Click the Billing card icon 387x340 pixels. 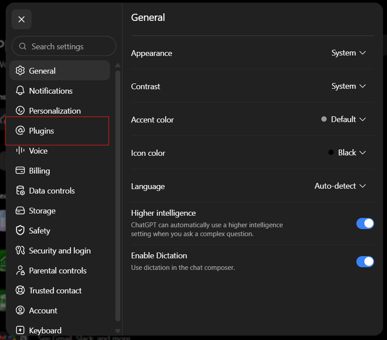[x=20, y=170]
